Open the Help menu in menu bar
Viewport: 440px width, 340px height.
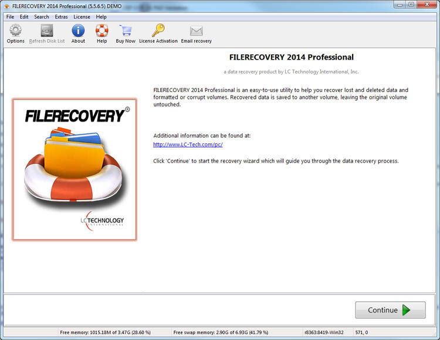click(x=101, y=17)
